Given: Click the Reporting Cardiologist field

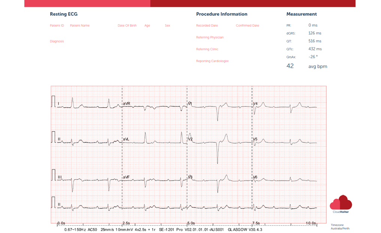Looking at the screenshot, I should tap(212, 61).
